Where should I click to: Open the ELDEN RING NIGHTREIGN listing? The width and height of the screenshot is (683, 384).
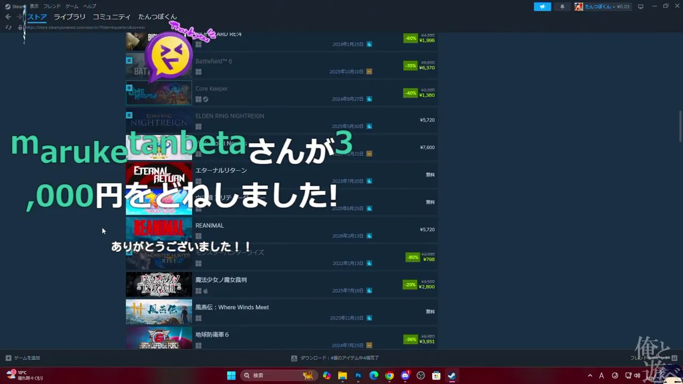(282, 121)
